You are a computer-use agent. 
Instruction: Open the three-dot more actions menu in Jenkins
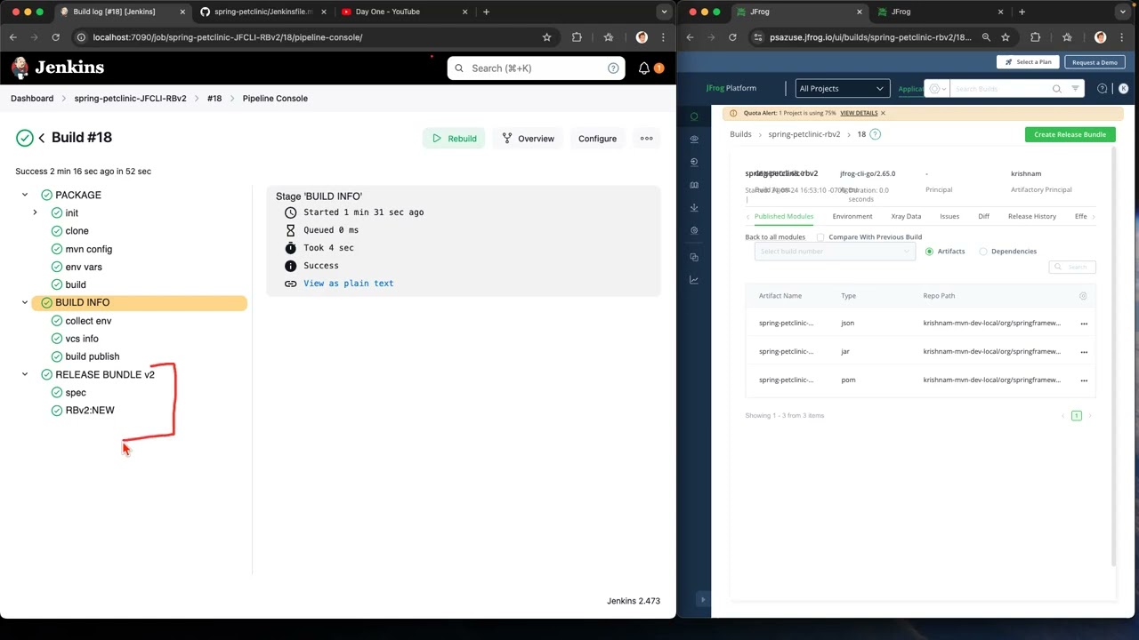(x=647, y=139)
